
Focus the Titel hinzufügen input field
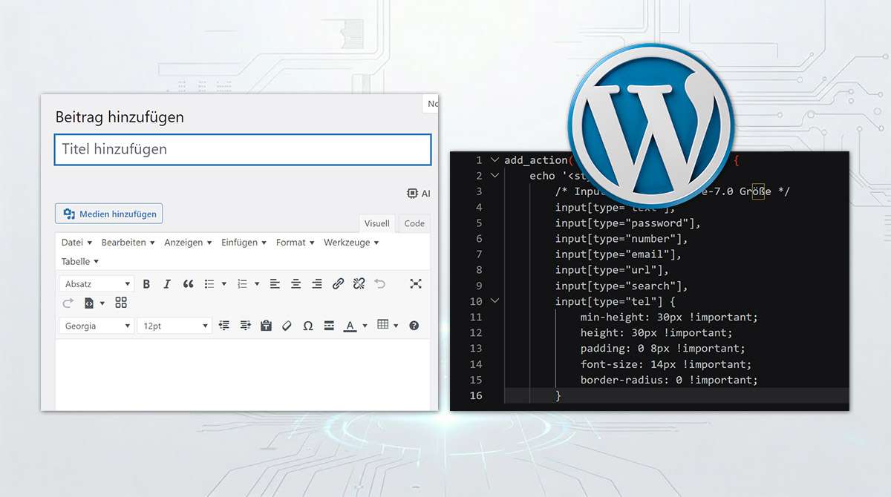[243, 149]
